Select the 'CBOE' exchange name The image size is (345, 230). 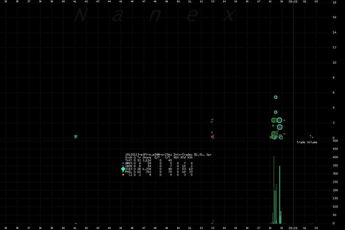[129, 166]
